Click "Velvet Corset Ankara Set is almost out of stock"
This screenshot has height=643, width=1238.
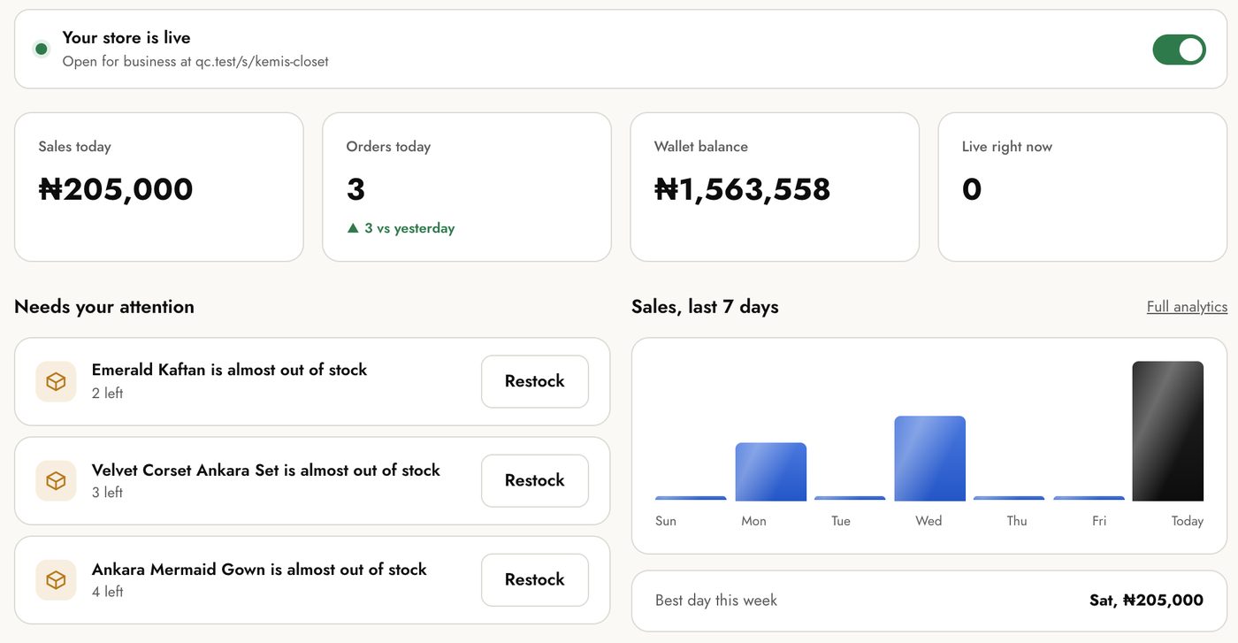coord(266,470)
